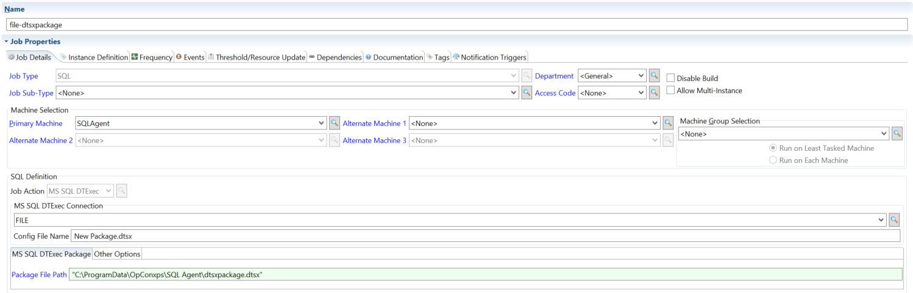Click the Name field with file-dtsxpackage

(x=457, y=25)
